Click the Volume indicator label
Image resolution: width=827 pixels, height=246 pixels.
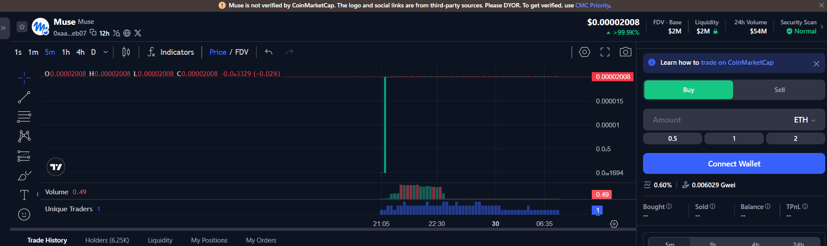coord(57,192)
